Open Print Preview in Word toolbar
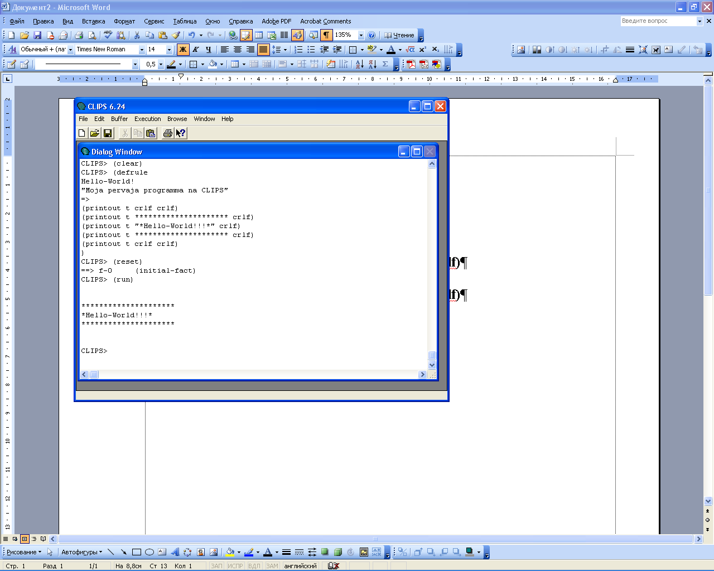Viewport: 714px width, 571px height. [x=92, y=35]
